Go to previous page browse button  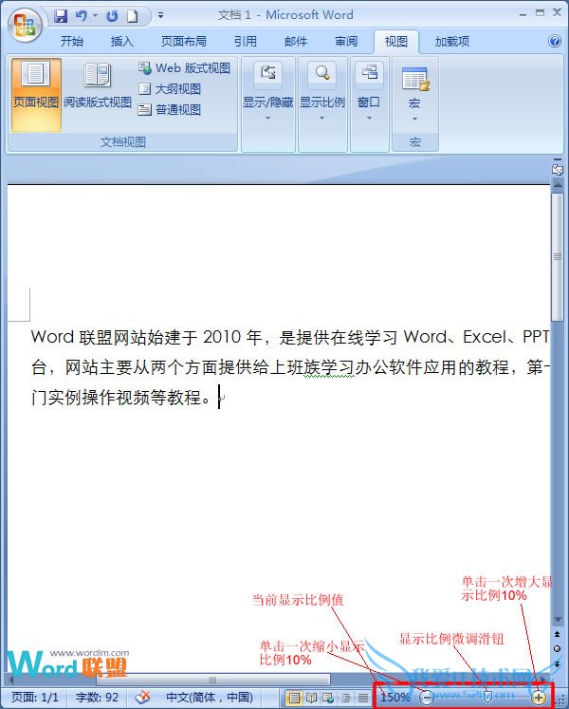click(x=558, y=634)
